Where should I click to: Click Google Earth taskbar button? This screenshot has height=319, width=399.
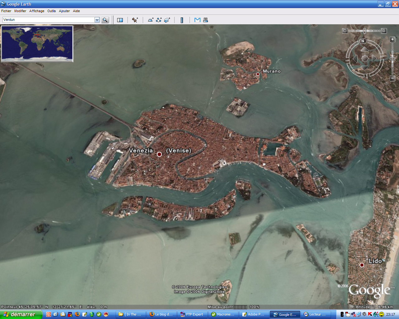tap(285, 314)
